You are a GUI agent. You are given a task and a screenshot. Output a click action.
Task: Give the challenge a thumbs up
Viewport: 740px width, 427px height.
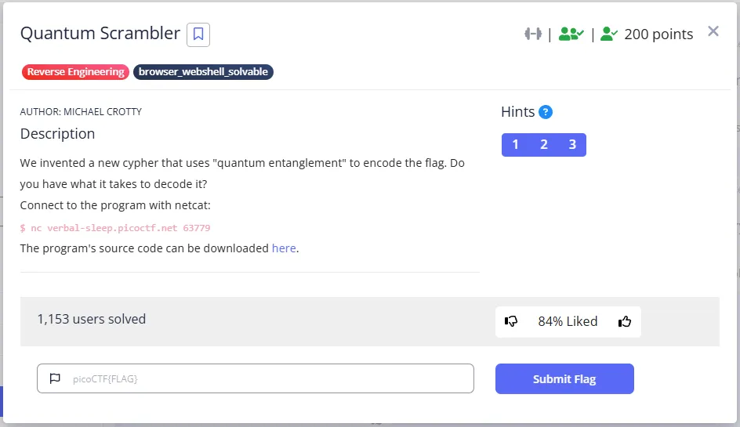point(624,321)
